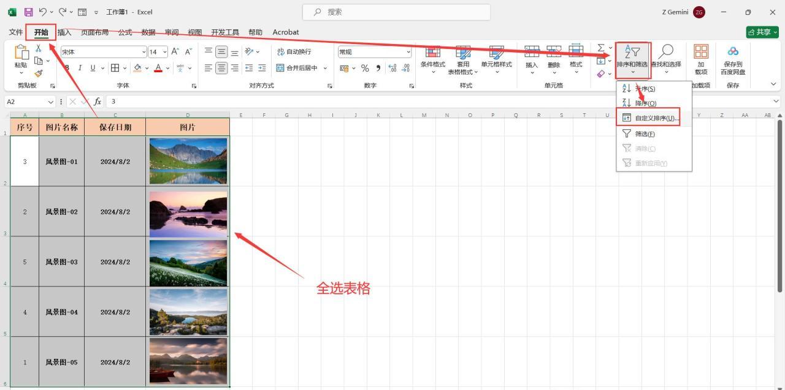Viewport: 785px width, 390px height.
Task: Open the 文件 File tab
Action: tap(16, 32)
